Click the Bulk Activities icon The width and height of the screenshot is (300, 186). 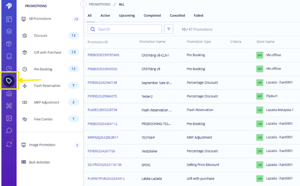click(x=23, y=162)
